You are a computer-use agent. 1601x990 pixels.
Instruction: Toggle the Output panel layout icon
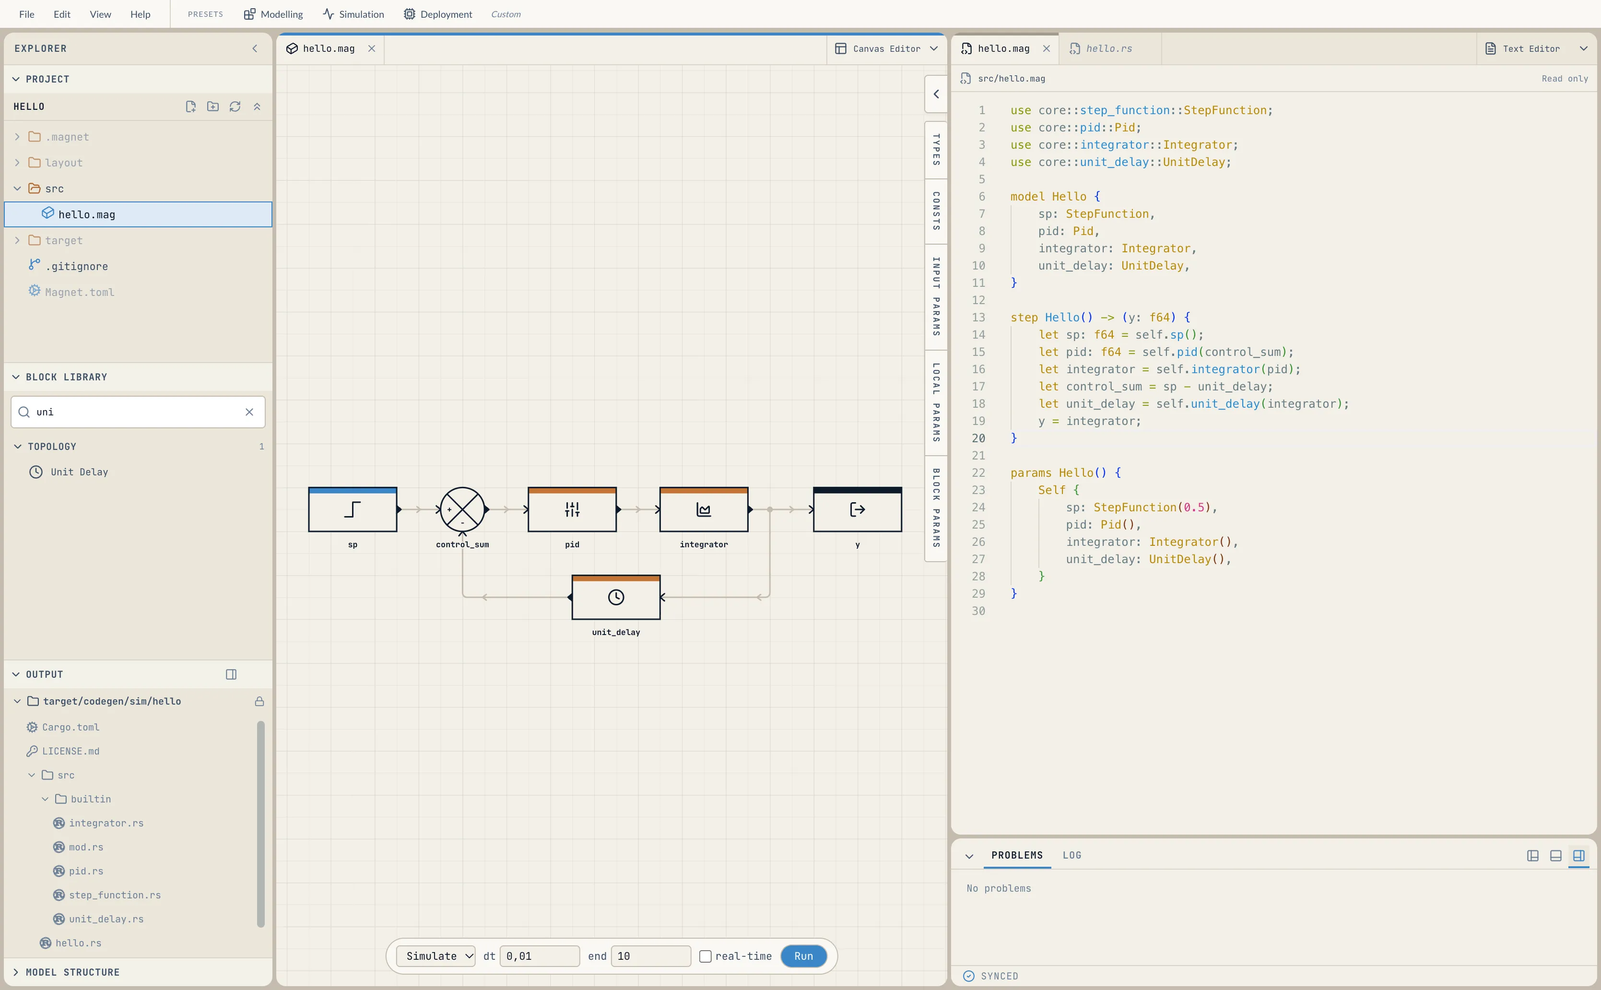pos(231,674)
